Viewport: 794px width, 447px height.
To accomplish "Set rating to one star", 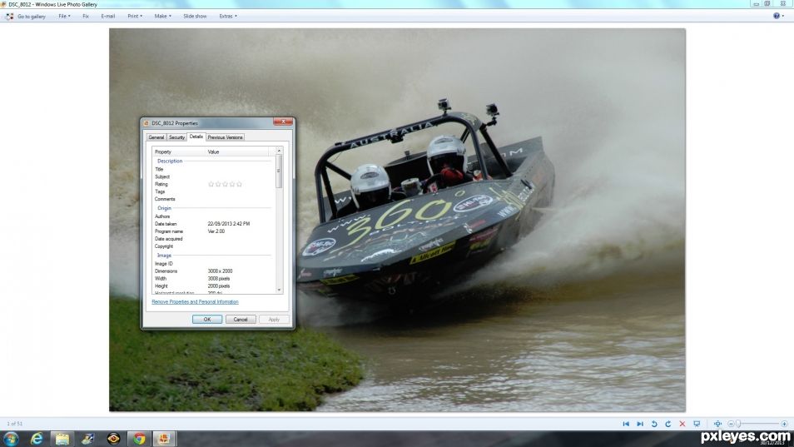I will coord(211,184).
